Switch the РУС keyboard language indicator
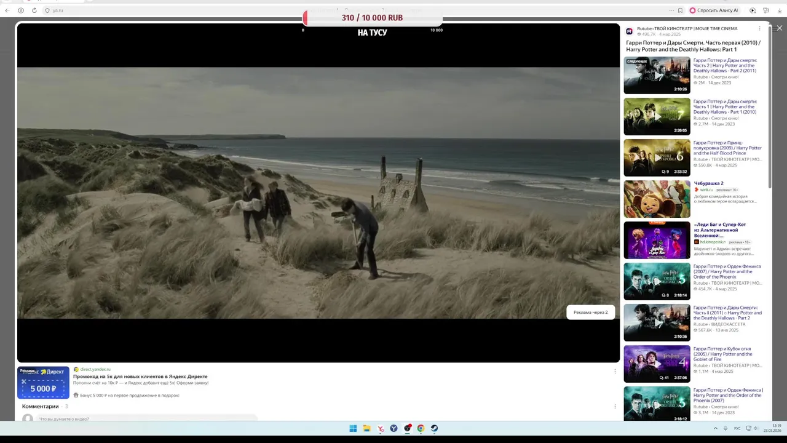The width and height of the screenshot is (787, 443). (737, 428)
